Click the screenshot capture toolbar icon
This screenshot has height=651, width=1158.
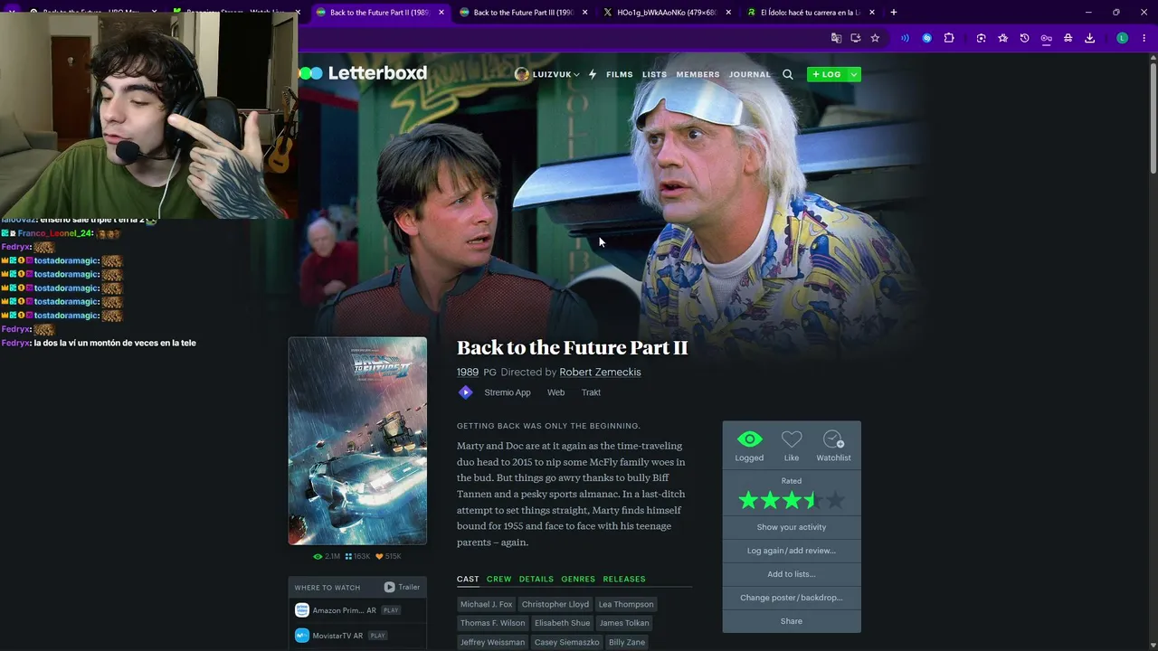(x=981, y=38)
